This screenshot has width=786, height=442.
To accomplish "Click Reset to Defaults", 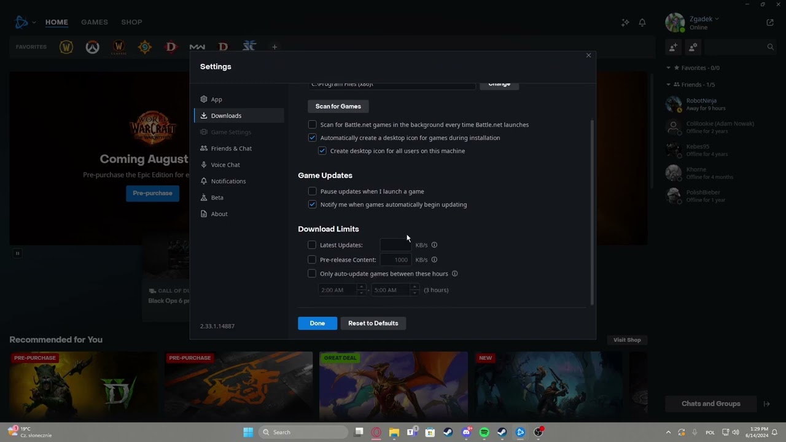I will (x=373, y=323).
